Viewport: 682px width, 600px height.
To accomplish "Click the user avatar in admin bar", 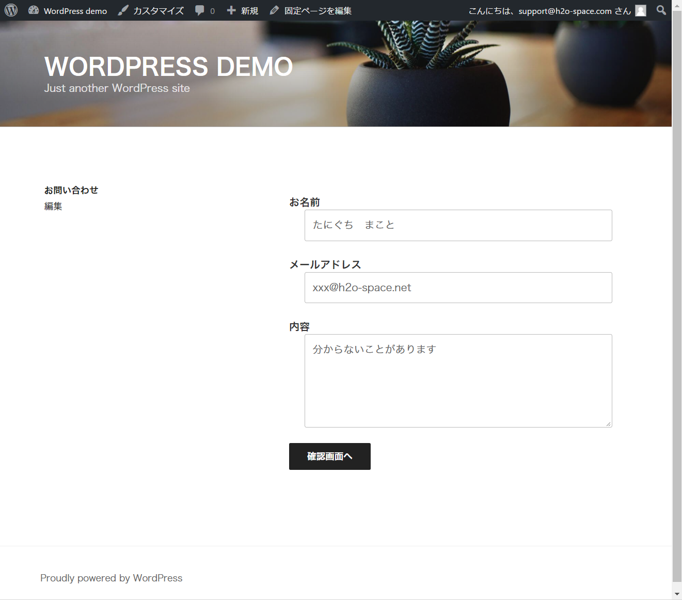I will pyautogui.click(x=641, y=11).
